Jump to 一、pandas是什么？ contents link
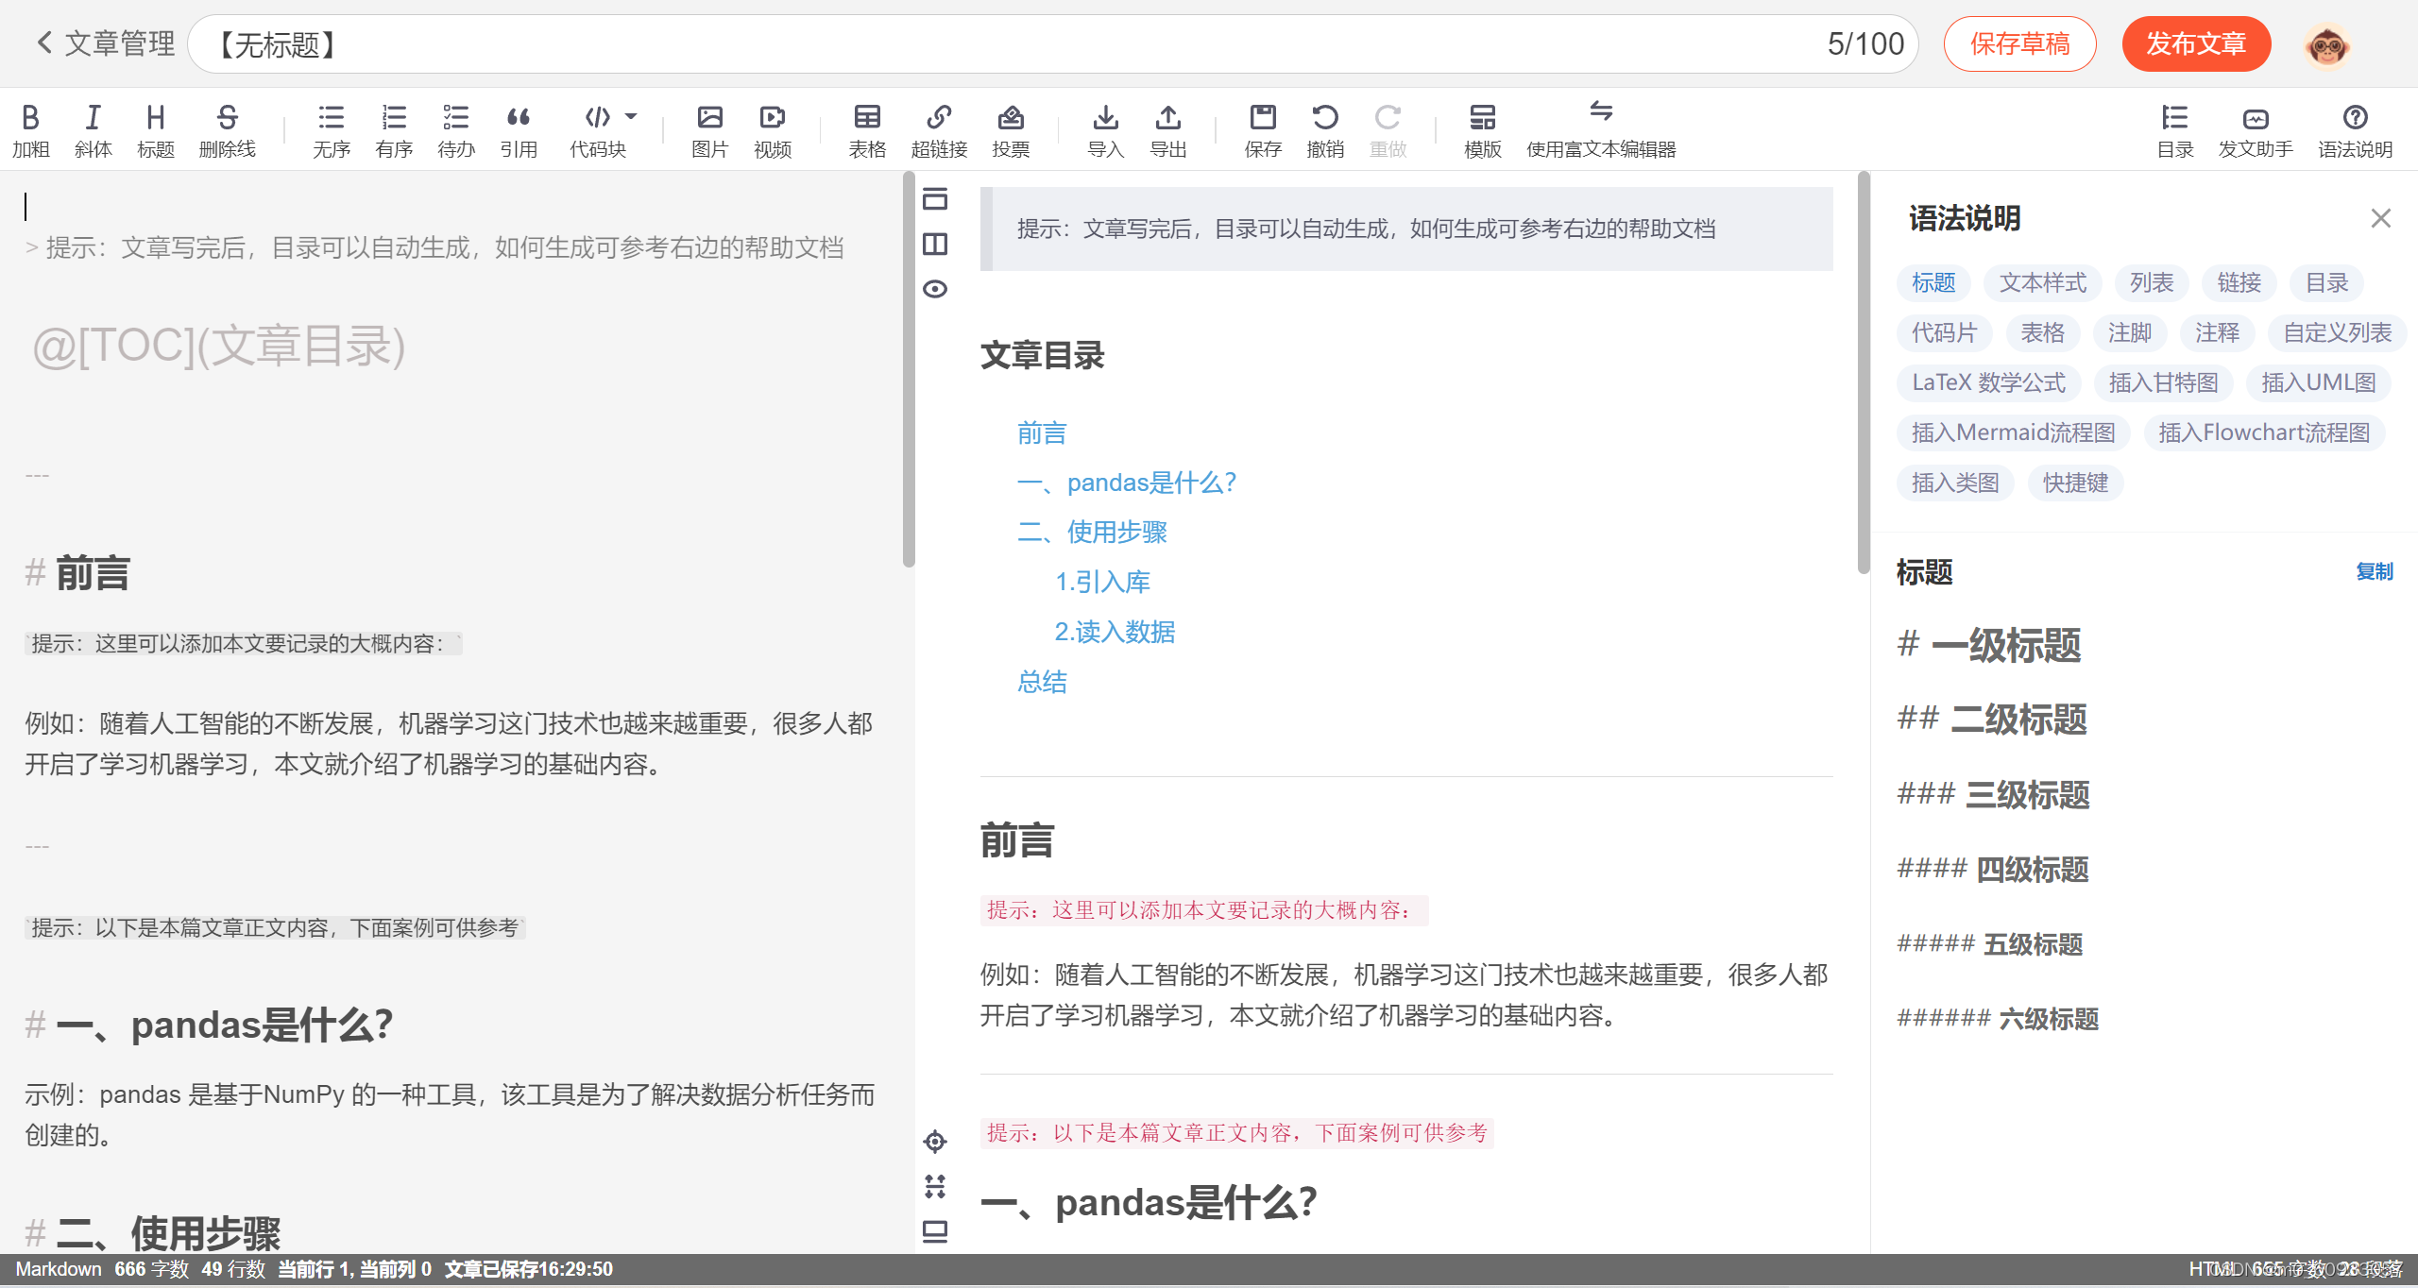 click(1126, 483)
